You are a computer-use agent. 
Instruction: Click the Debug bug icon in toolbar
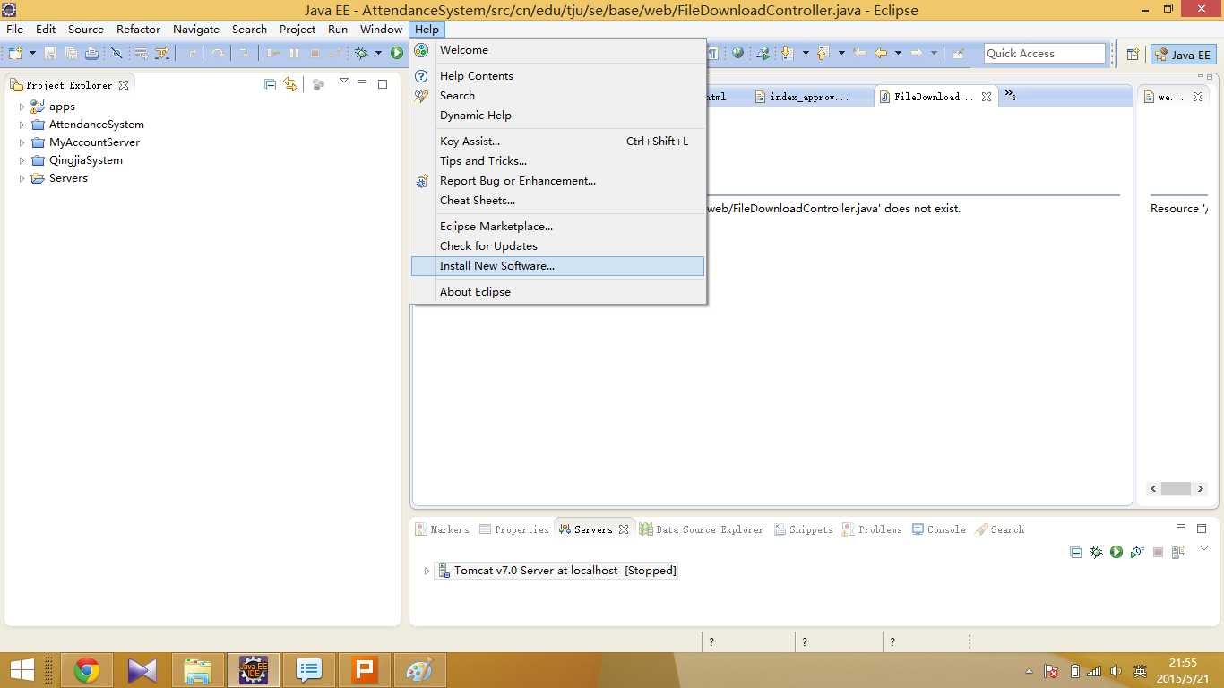point(361,54)
